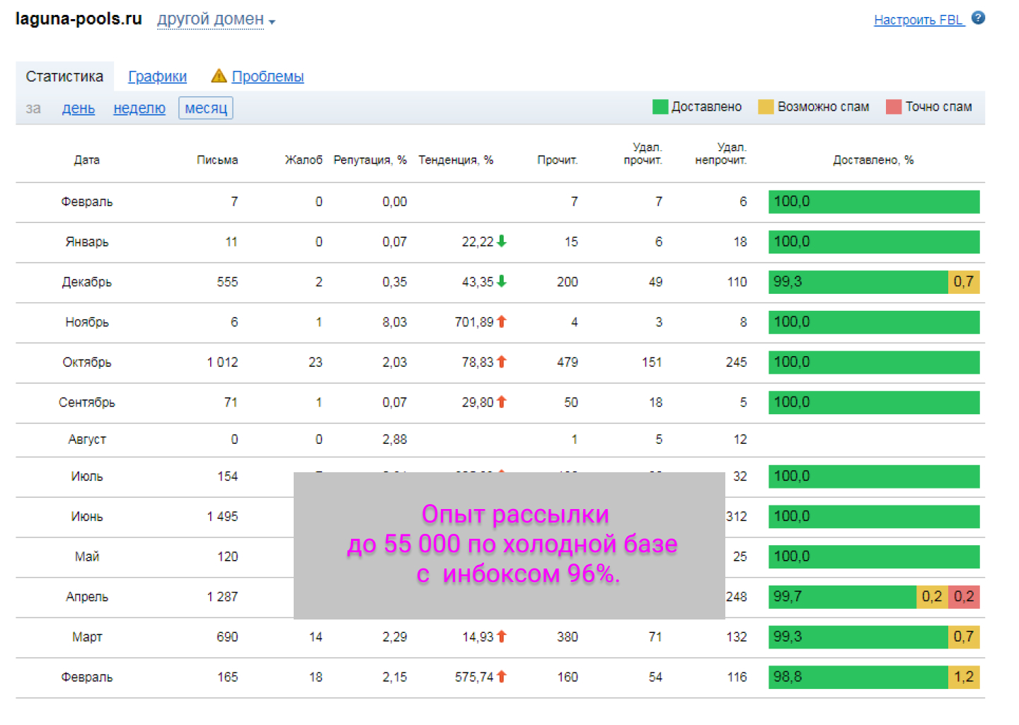Image resolution: width=1019 pixels, height=725 pixels.
Task: Click the warning triangle icon beside Проблемы
Action: click(219, 76)
